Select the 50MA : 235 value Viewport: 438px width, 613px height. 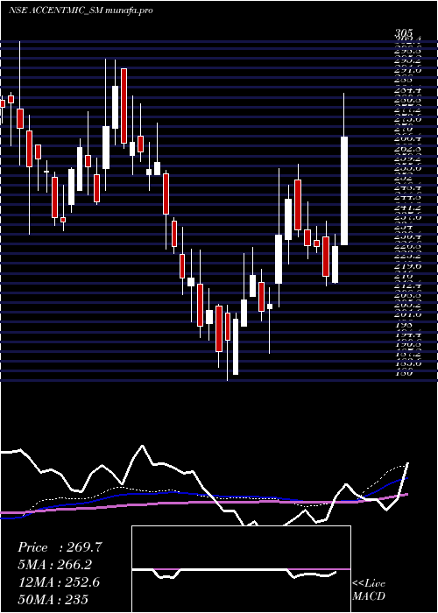tap(53, 599)
